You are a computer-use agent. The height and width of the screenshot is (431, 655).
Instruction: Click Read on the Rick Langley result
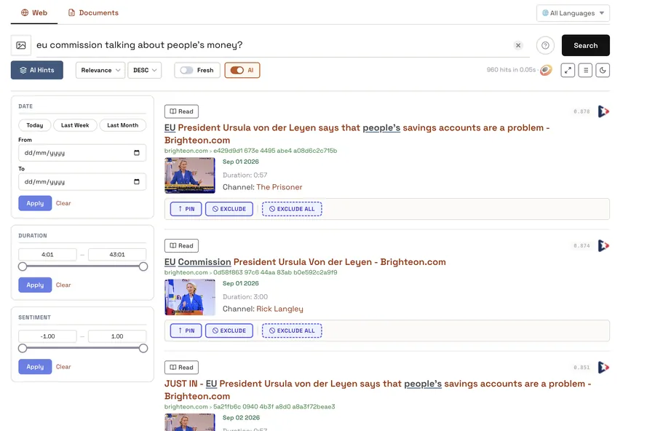coord(181,245)
